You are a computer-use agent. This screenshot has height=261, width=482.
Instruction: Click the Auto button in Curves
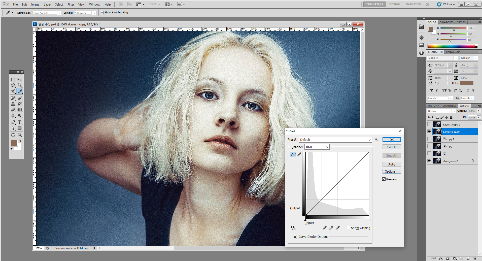tap(391, 164)
